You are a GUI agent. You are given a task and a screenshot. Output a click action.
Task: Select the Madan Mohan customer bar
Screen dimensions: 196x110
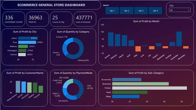(x=18, y=87)
